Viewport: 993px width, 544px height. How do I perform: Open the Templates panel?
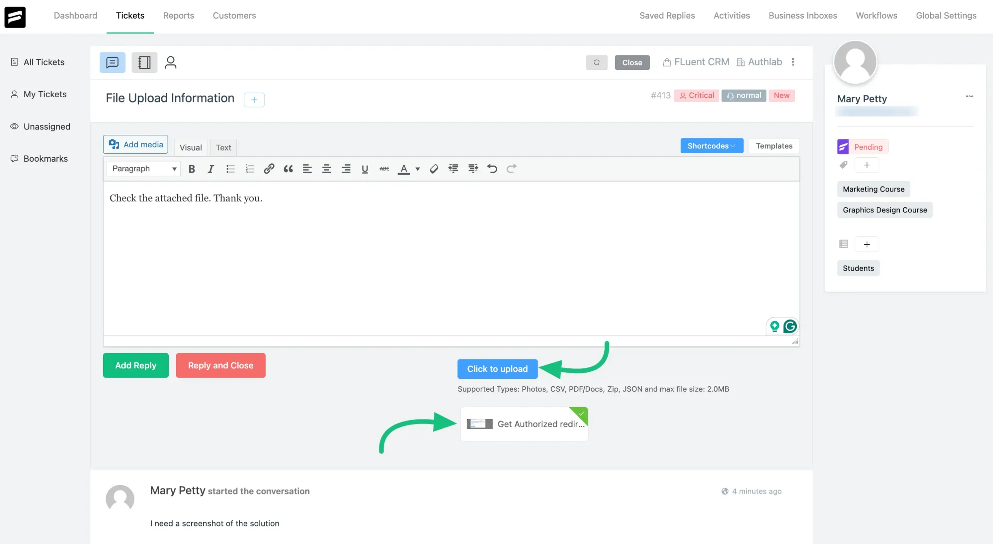[773, 145]
